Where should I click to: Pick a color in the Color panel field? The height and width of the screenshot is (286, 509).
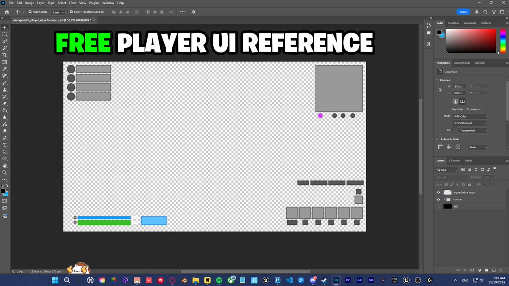(x=471, y=41)
